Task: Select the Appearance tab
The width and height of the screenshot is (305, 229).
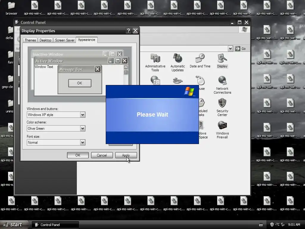Action: [x=87, y=40]
